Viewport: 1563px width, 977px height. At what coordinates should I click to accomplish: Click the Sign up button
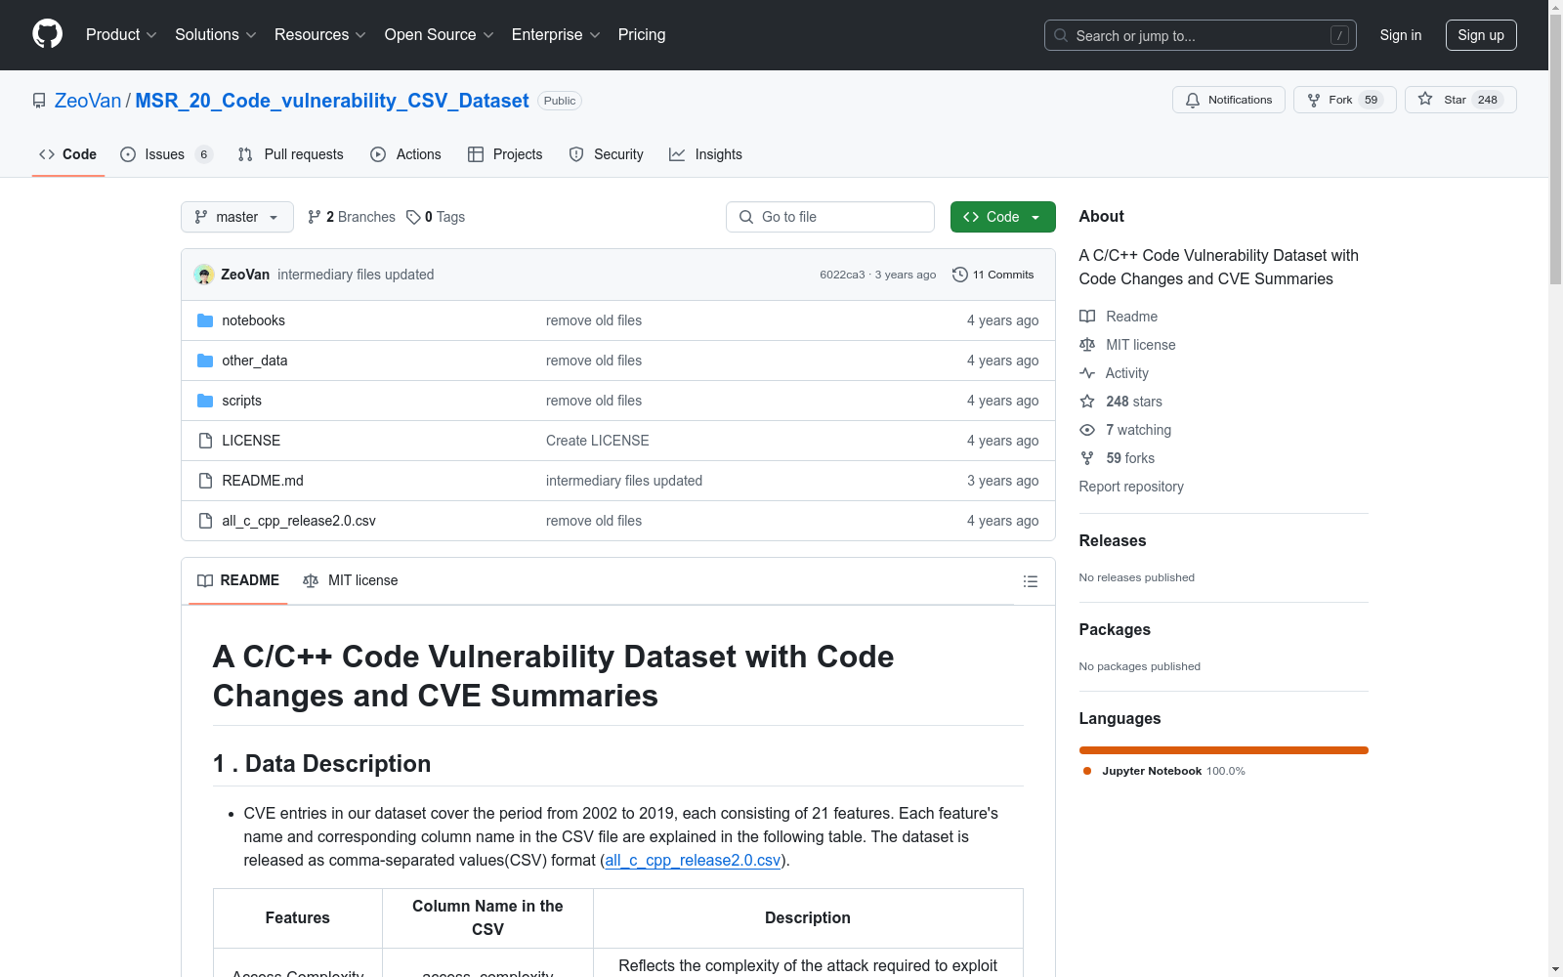coord(1481,35)
